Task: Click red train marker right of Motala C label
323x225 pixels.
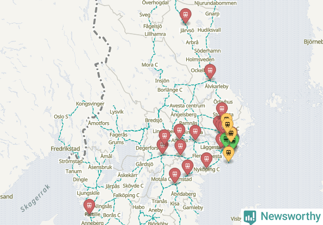Action: point(175,175)
